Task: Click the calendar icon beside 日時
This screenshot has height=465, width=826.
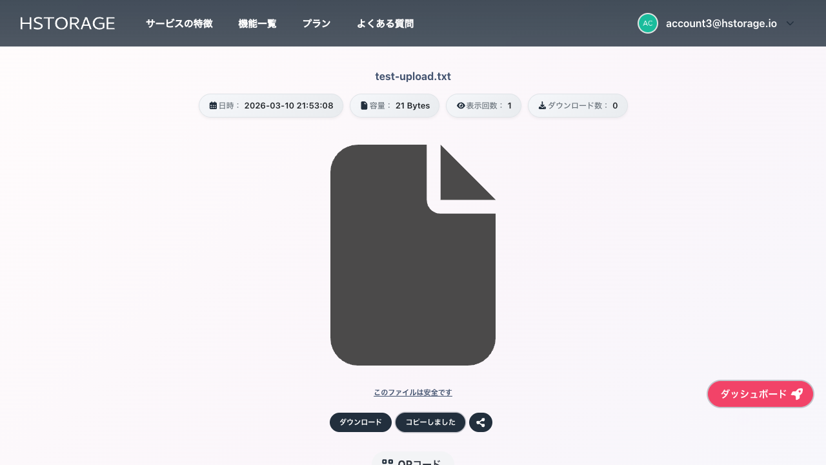Action: pyautogui.click(x=214, y=105)
